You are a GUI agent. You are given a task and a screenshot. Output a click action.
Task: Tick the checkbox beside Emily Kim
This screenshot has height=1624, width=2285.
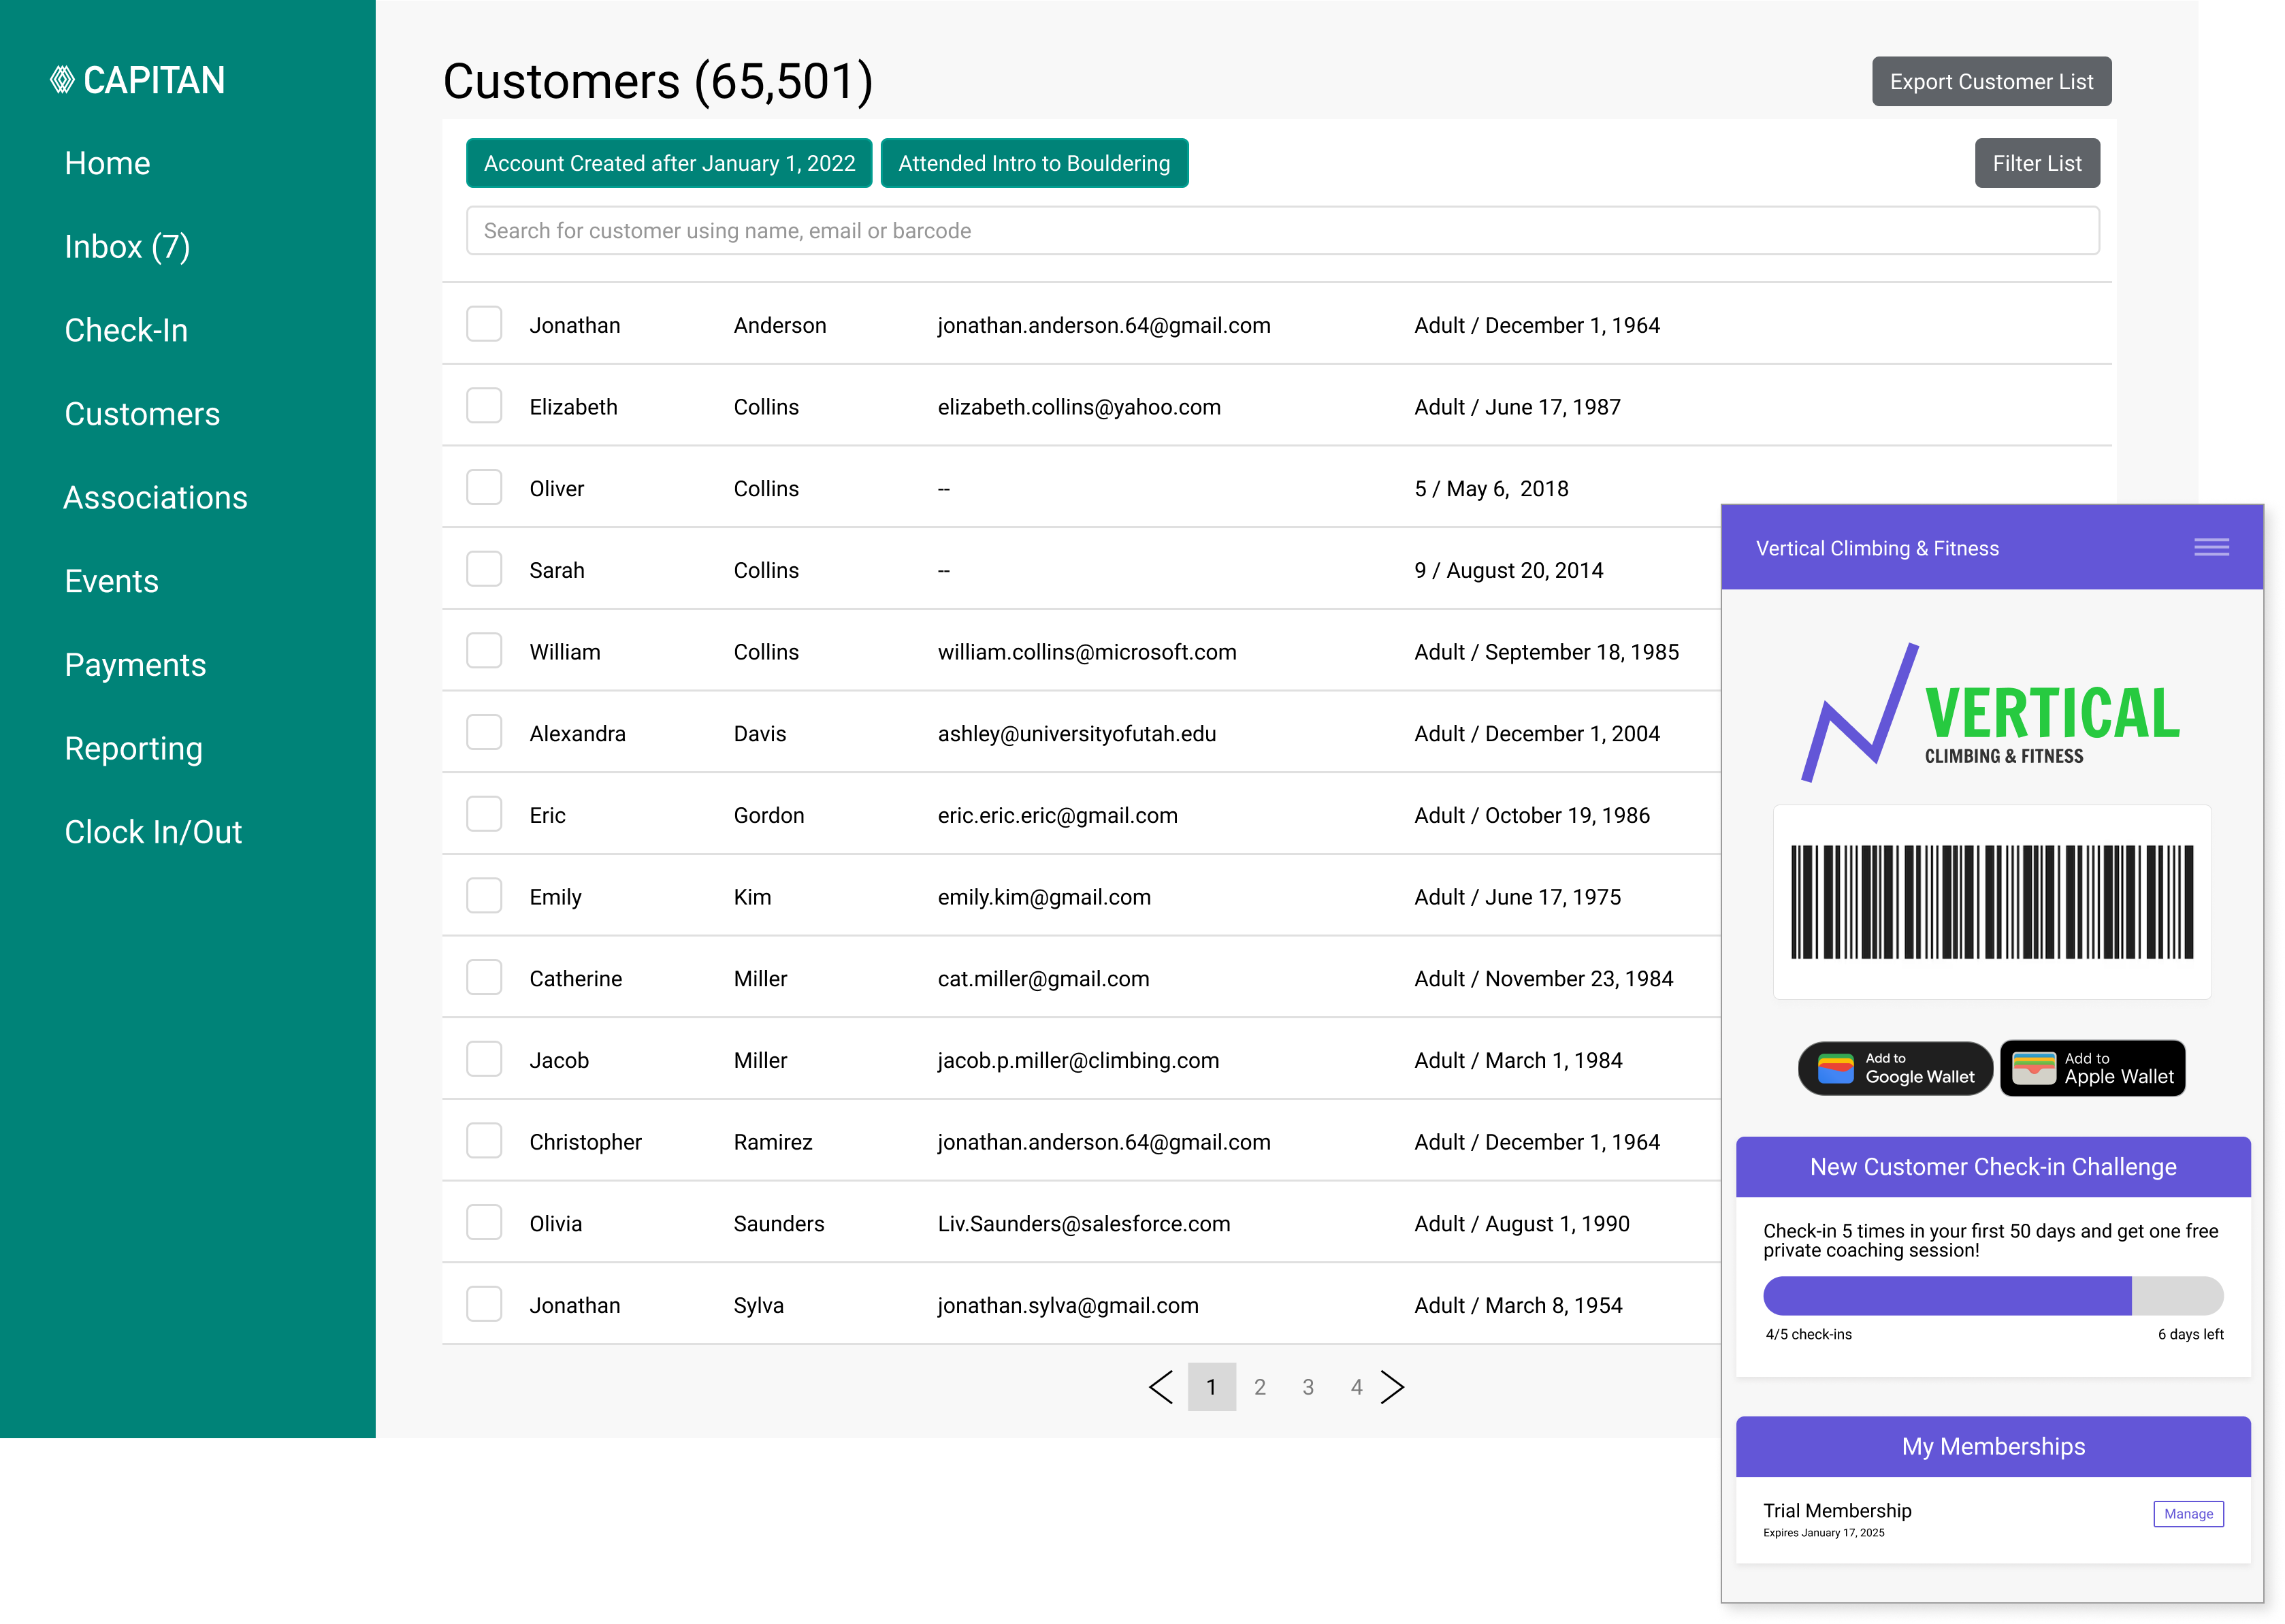pos(484,896)
